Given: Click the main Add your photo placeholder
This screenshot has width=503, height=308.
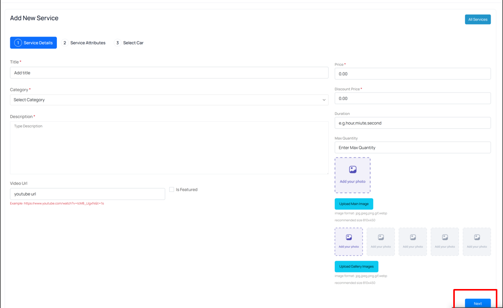Looking at the screenshot, I should coord(352,175).
